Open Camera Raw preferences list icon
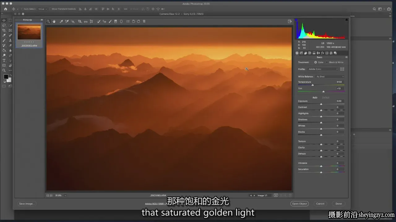The width and height of the screenshot is (396, 222). 128,21
